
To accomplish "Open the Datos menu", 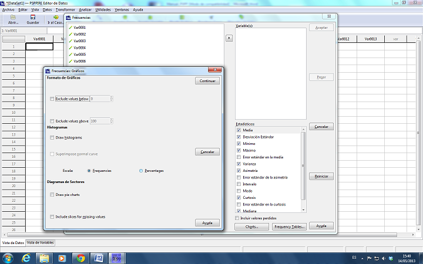I will point(47,10).
